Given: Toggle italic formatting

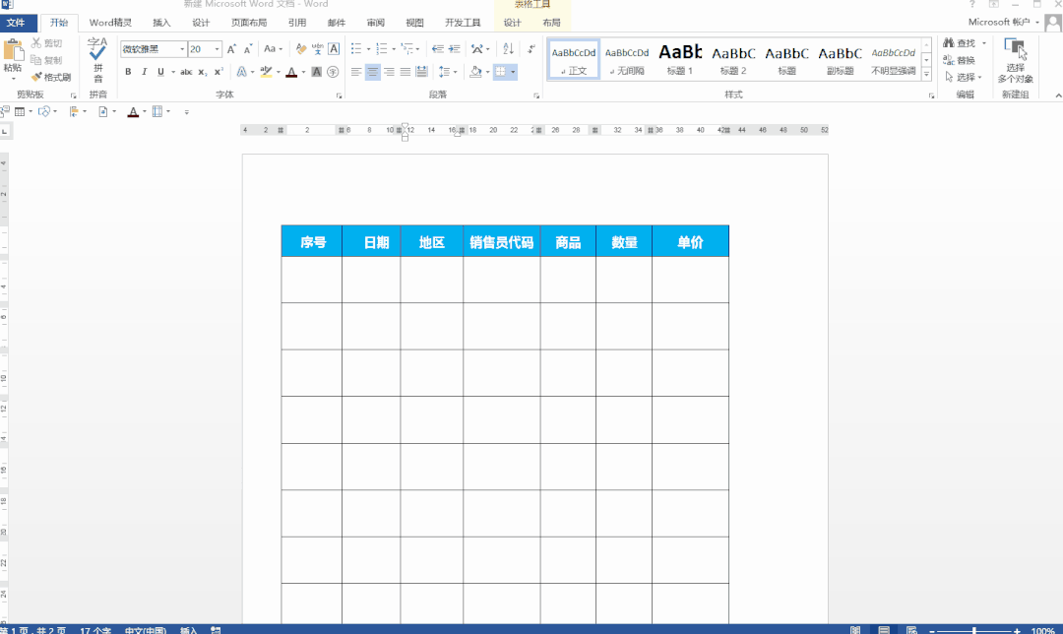Looking at the screenshot, I should click(145, 72).
